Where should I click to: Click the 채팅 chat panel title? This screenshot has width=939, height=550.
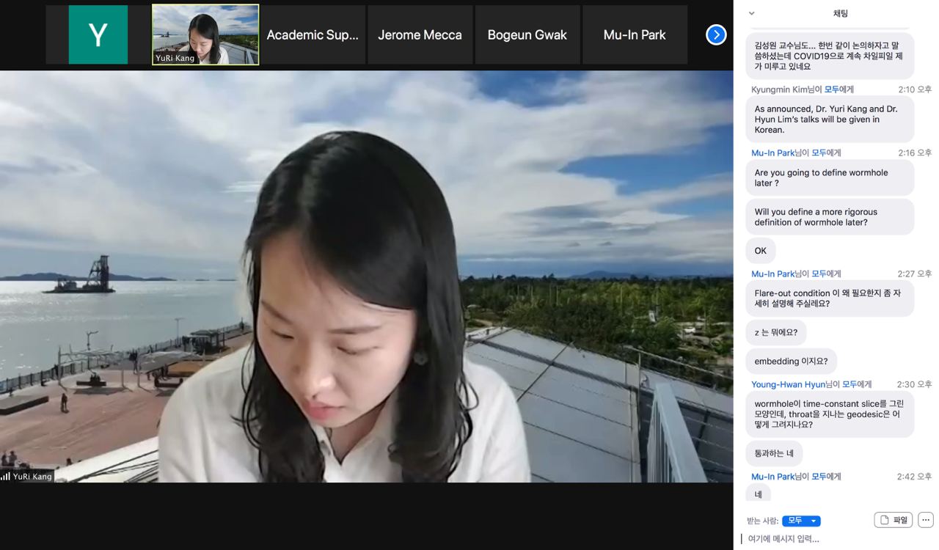pyautogui.click(x=840, y=13)
